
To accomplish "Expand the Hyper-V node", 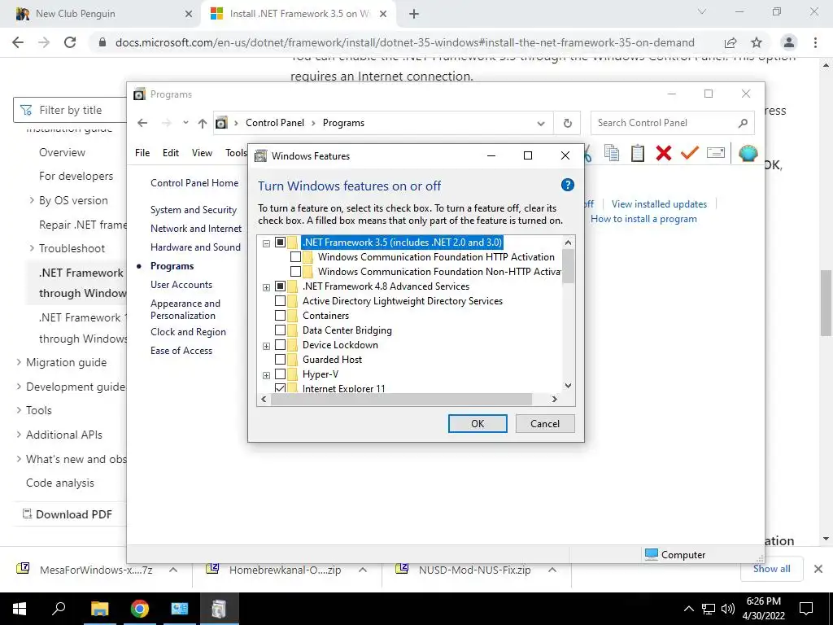I will pos(266,375).
